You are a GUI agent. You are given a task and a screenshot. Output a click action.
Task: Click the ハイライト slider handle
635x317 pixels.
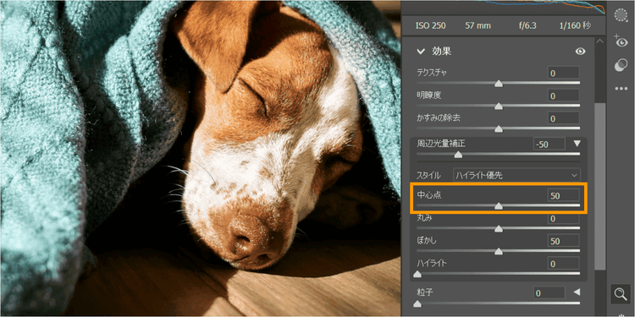(417, 274)
